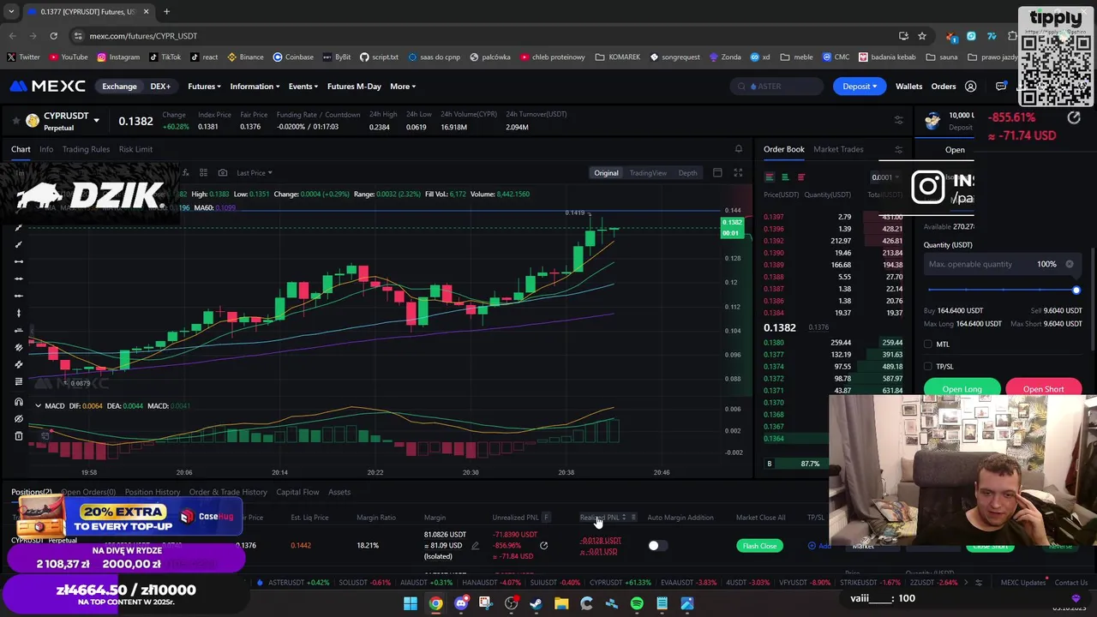The height and width of the screenshot is (617, 1097).
Task: Switch to Trading Rules tab
Action: [86, 149]
